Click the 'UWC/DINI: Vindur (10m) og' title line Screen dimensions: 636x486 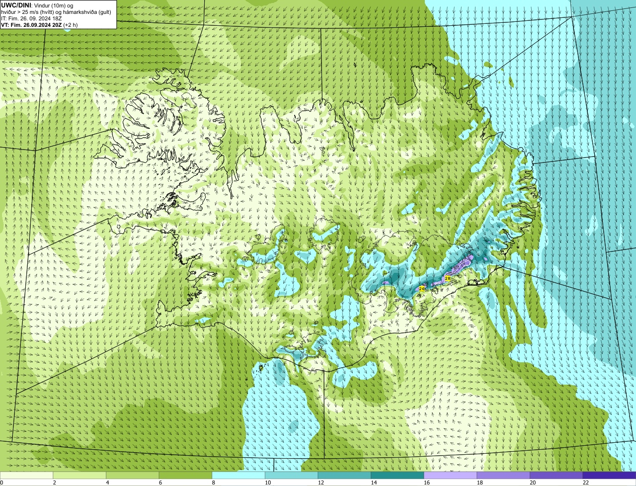[x=37, y=5]
